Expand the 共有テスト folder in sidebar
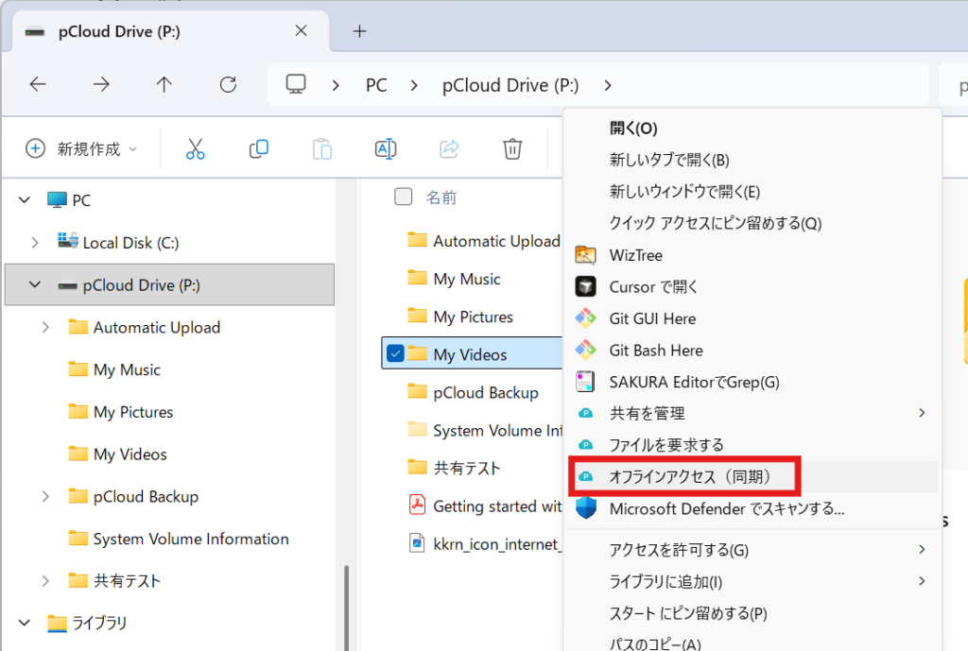Image resolution: width=968 pixels, height=651 pixels. coord(45,581)
